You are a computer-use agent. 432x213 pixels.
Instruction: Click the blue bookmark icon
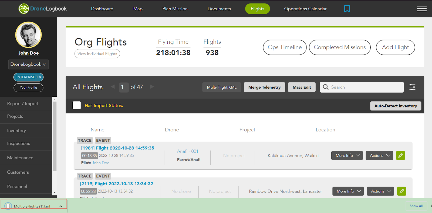tap(347, 9)
